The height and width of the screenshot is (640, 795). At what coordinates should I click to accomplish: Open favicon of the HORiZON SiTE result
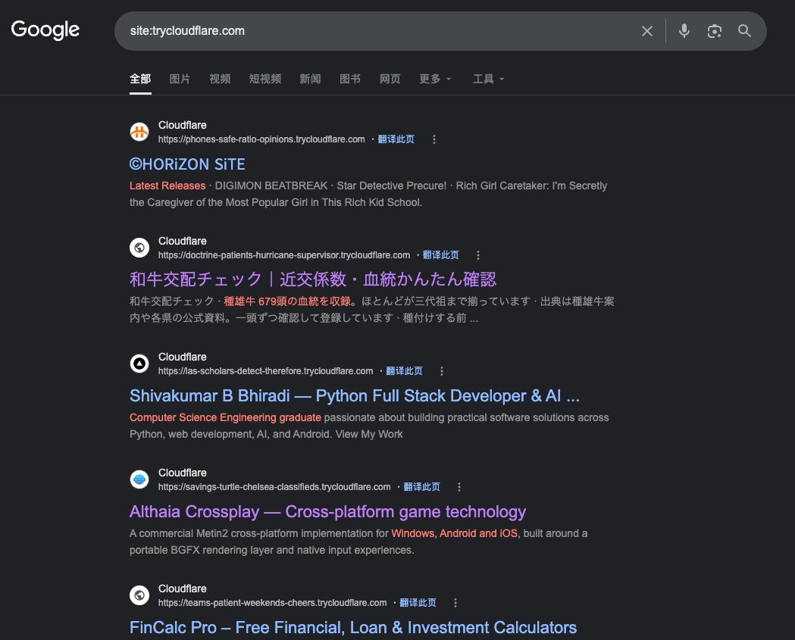[x=139, y=132]
